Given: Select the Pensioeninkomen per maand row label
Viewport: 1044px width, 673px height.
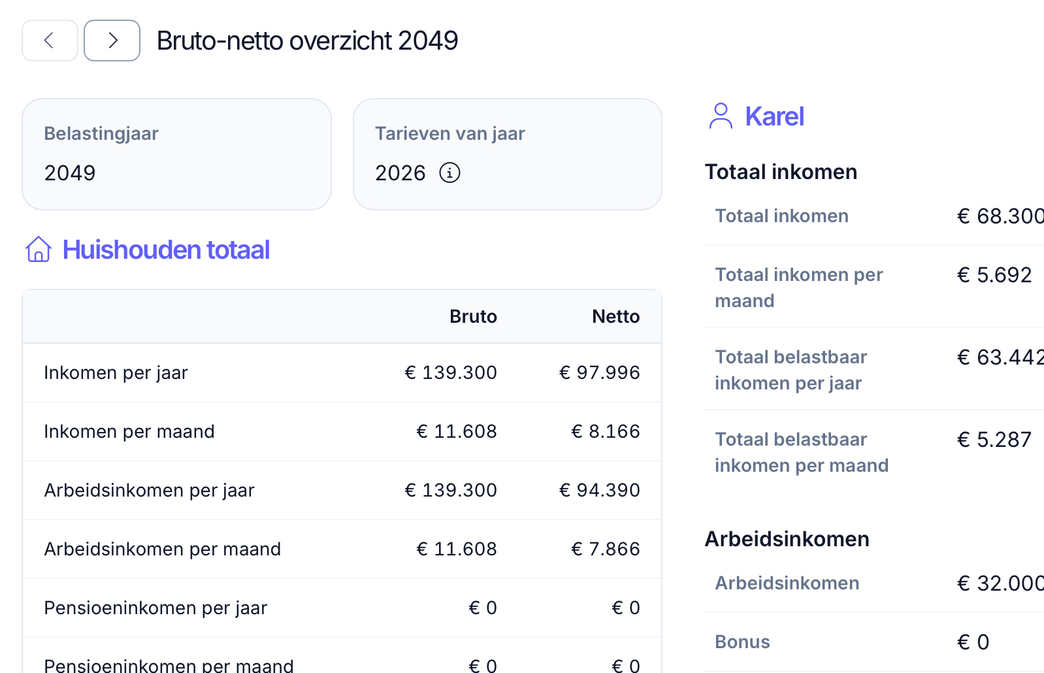Looking at the screenshot, I should point(169,665).
